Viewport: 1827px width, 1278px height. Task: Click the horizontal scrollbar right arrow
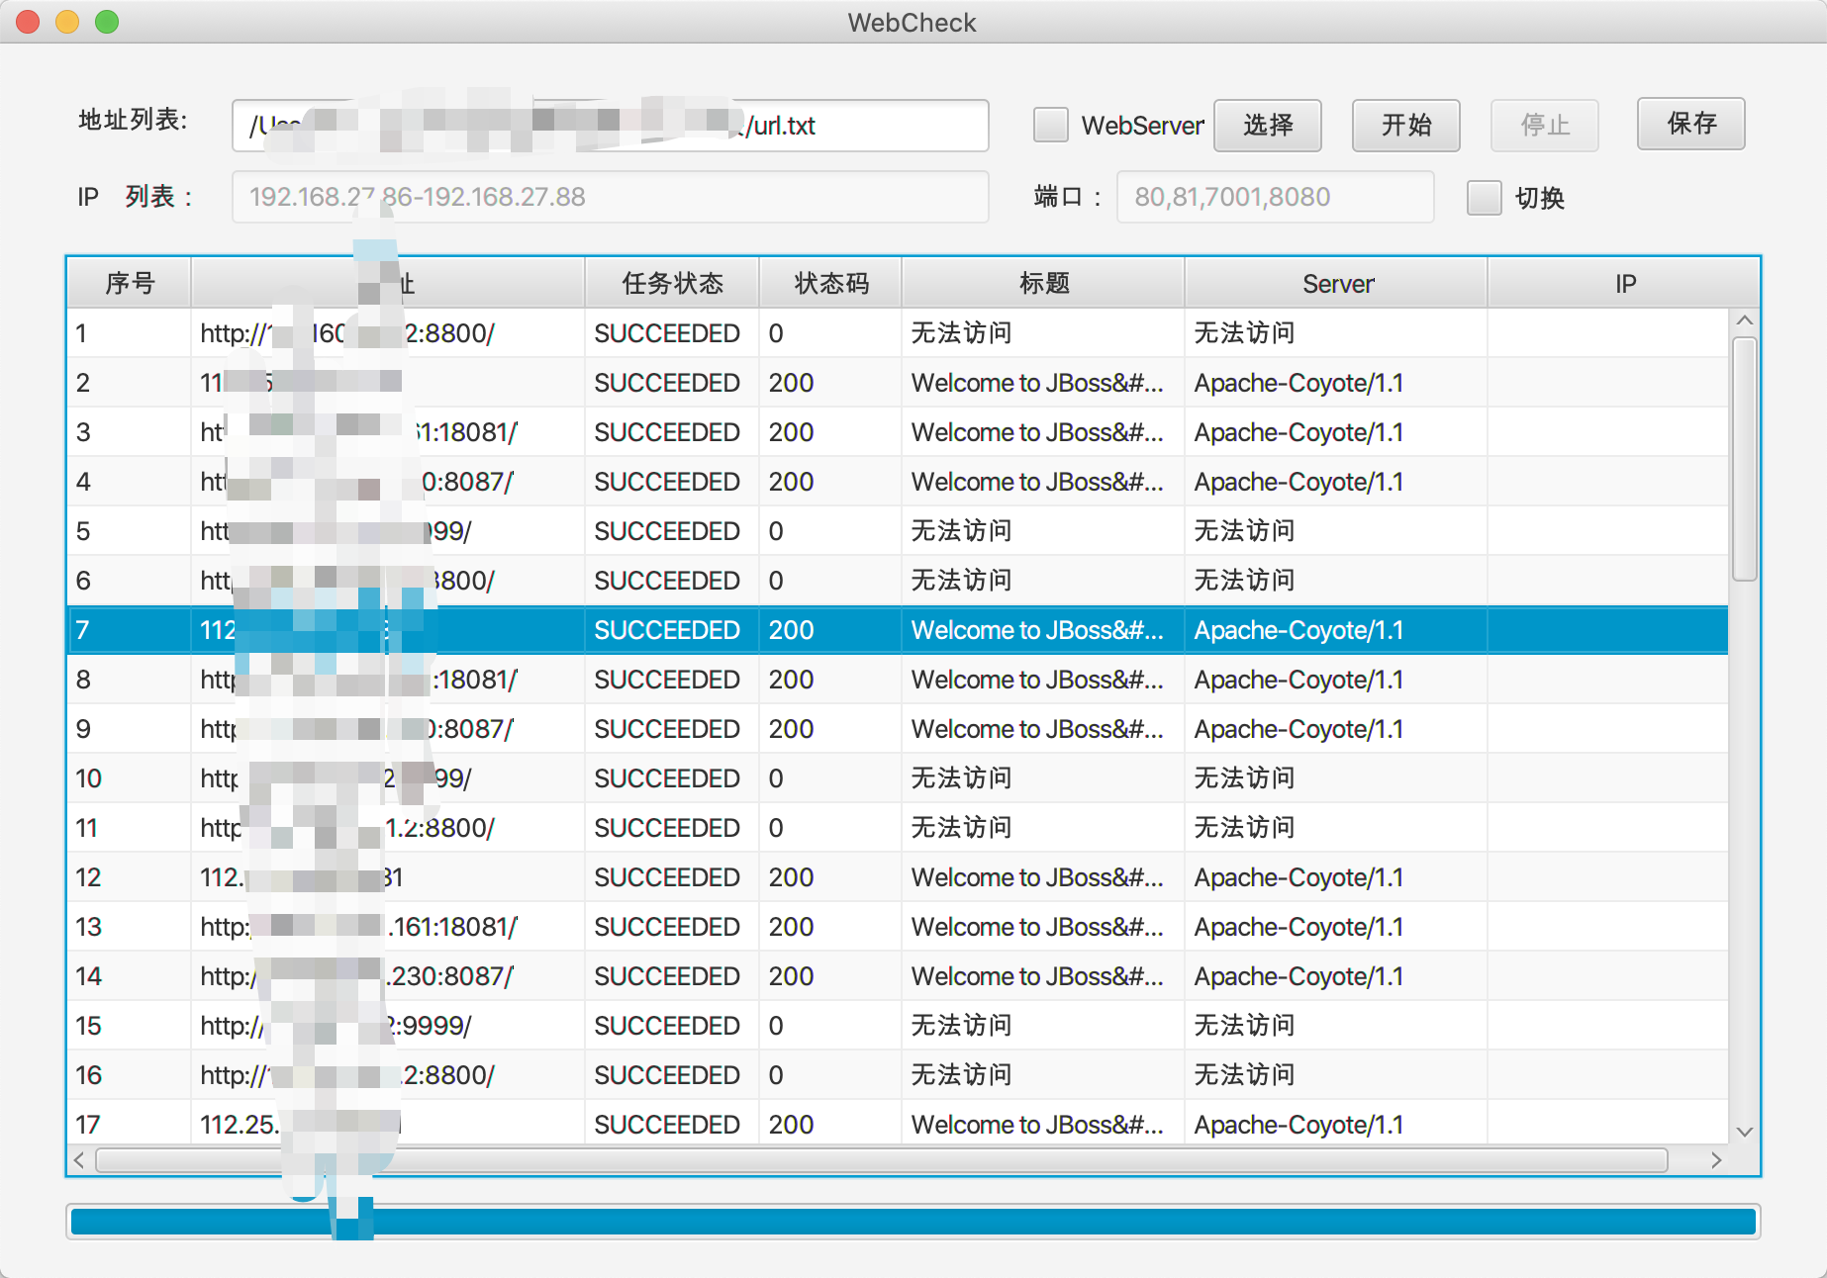tap(1716, 1160)
